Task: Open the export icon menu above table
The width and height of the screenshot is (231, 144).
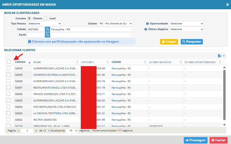Action: coord(221,56)
